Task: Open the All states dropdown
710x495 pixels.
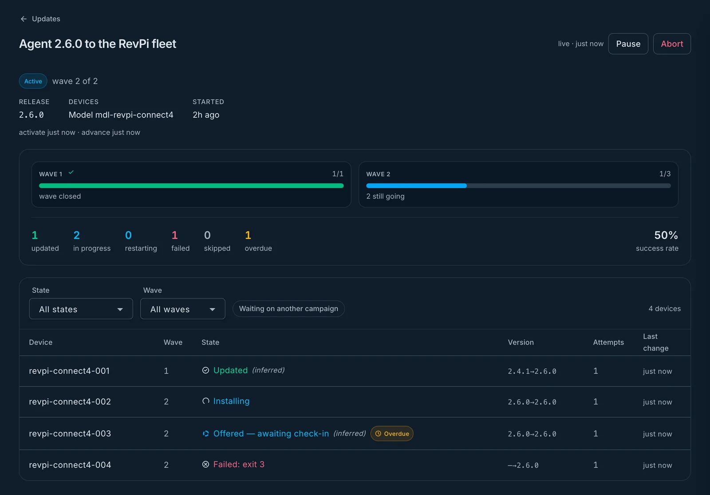Action: pos(81,309)
